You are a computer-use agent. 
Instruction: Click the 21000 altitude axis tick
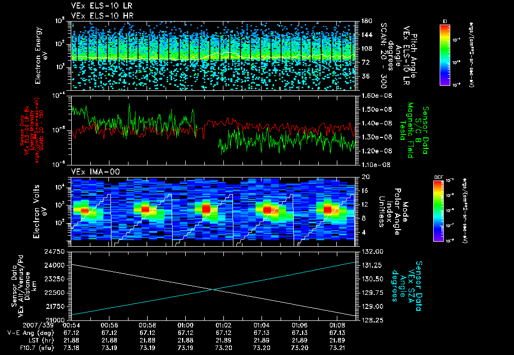click(54, 320)
